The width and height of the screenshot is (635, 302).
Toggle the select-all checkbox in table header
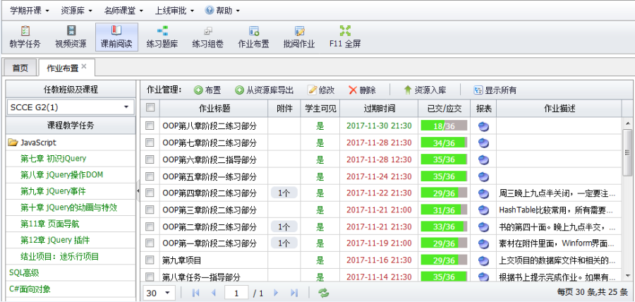[150, 108]
